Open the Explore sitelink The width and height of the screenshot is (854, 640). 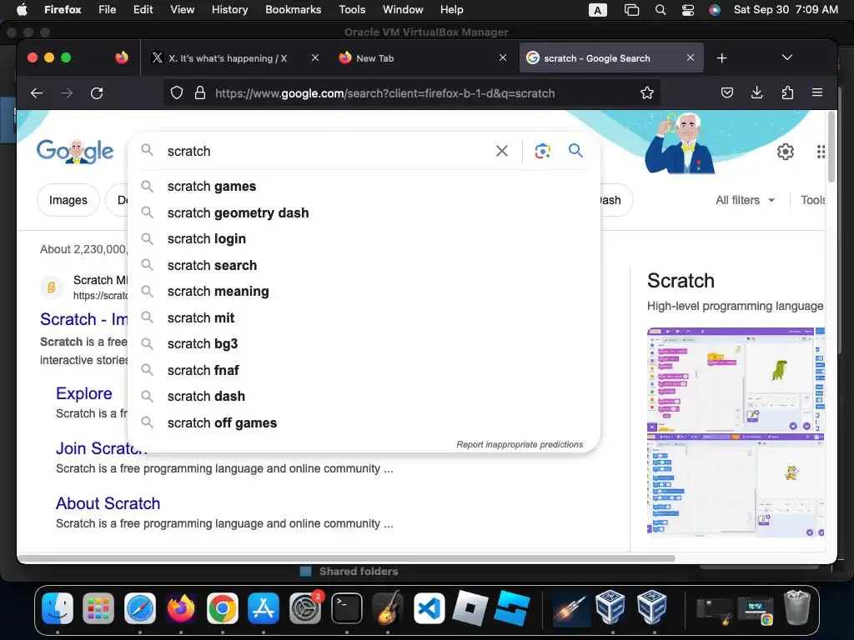tap(84, 393)
